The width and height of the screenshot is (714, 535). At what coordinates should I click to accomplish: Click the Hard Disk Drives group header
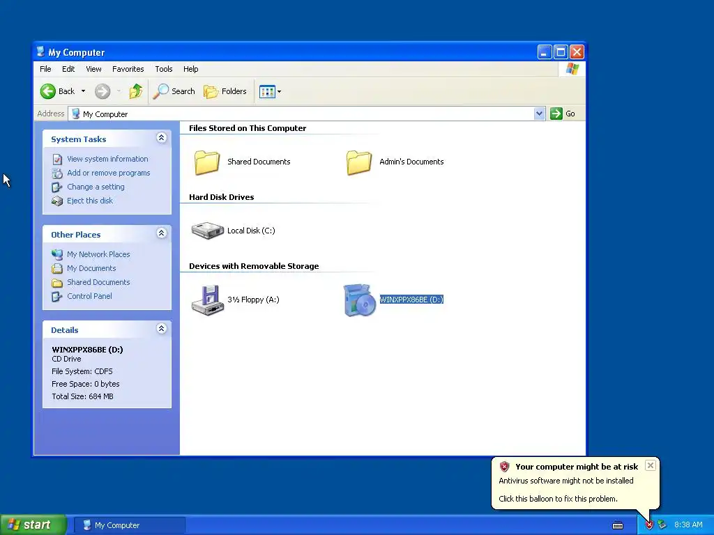221,197
